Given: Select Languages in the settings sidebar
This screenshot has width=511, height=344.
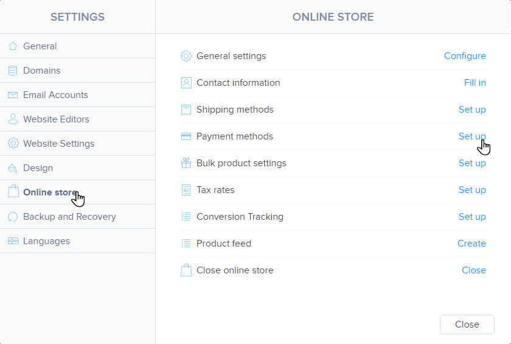Looking at the screenshot, I should point(46,241).
